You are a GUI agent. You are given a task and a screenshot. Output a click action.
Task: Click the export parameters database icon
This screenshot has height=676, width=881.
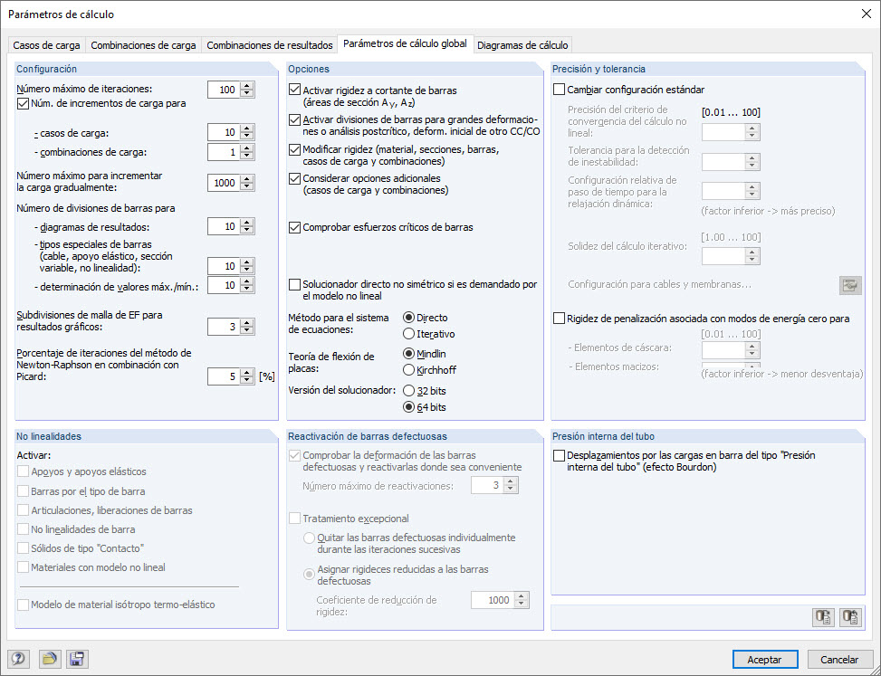click(x=823, y=617)
